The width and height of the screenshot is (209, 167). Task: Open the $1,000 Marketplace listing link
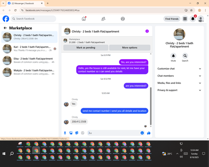click(87, 42)
